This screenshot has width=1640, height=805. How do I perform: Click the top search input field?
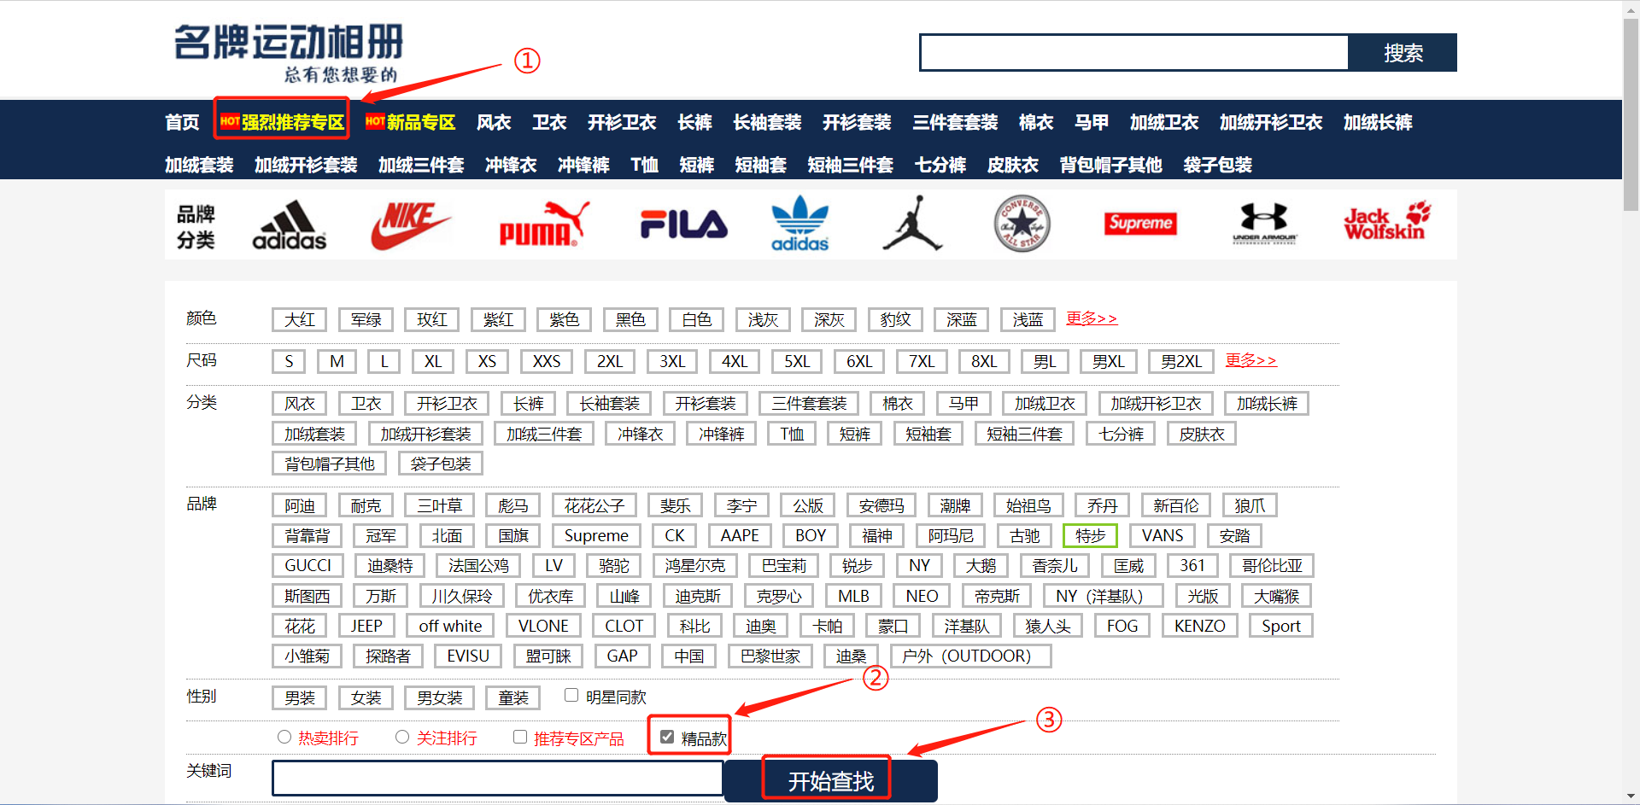(x=1134, y=53)
